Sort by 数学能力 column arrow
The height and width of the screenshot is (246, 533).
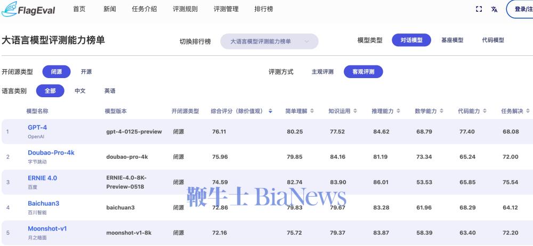441,111
